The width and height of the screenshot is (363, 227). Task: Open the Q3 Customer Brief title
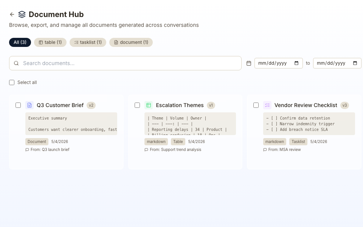[60, 105]
